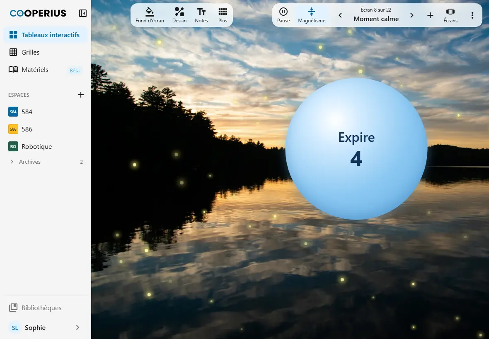Go to the next screen arrow

[x=412, y=15]
